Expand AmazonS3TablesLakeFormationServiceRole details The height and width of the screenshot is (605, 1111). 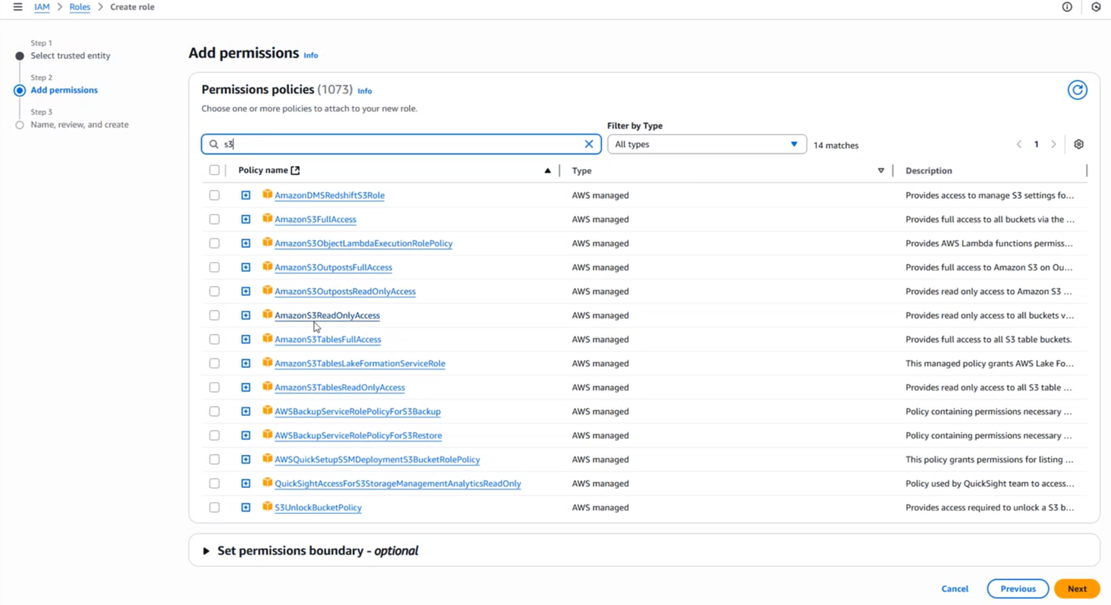pyautogui.click(x=246, y=364)
